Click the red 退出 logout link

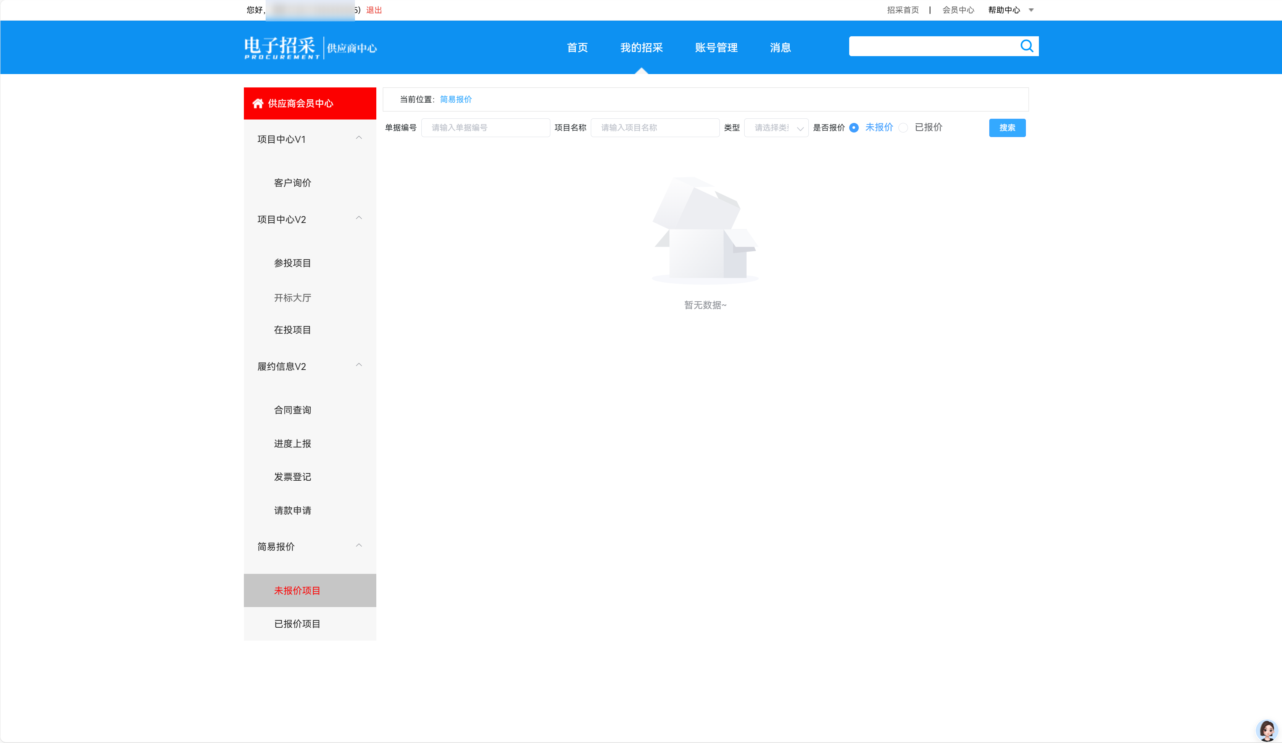[374, 10]
